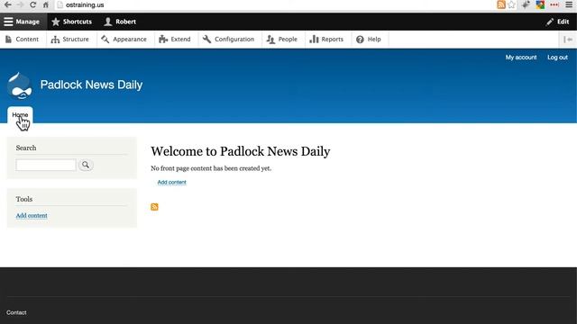
Task: Click the Drupal drop logo
Action: point(20,86)
